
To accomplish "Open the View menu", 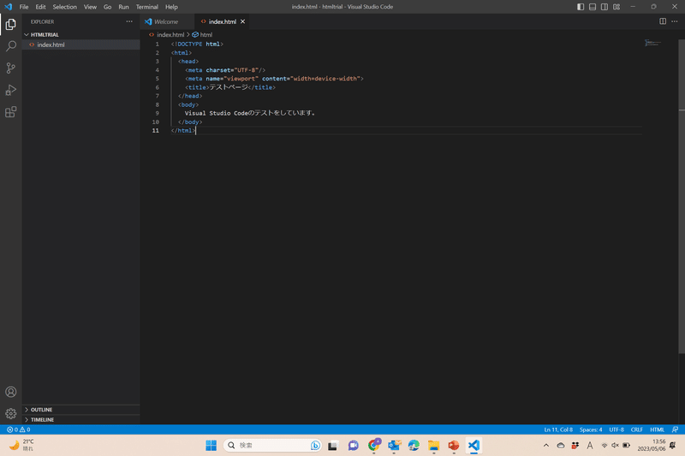I will [91, 7].
